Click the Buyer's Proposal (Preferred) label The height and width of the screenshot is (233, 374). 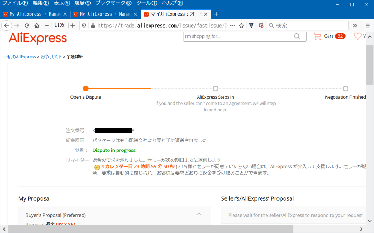click(55, 215)
